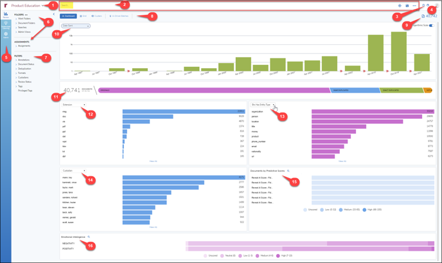Open Supervised Learning module in the sidebar

[6, 25]
